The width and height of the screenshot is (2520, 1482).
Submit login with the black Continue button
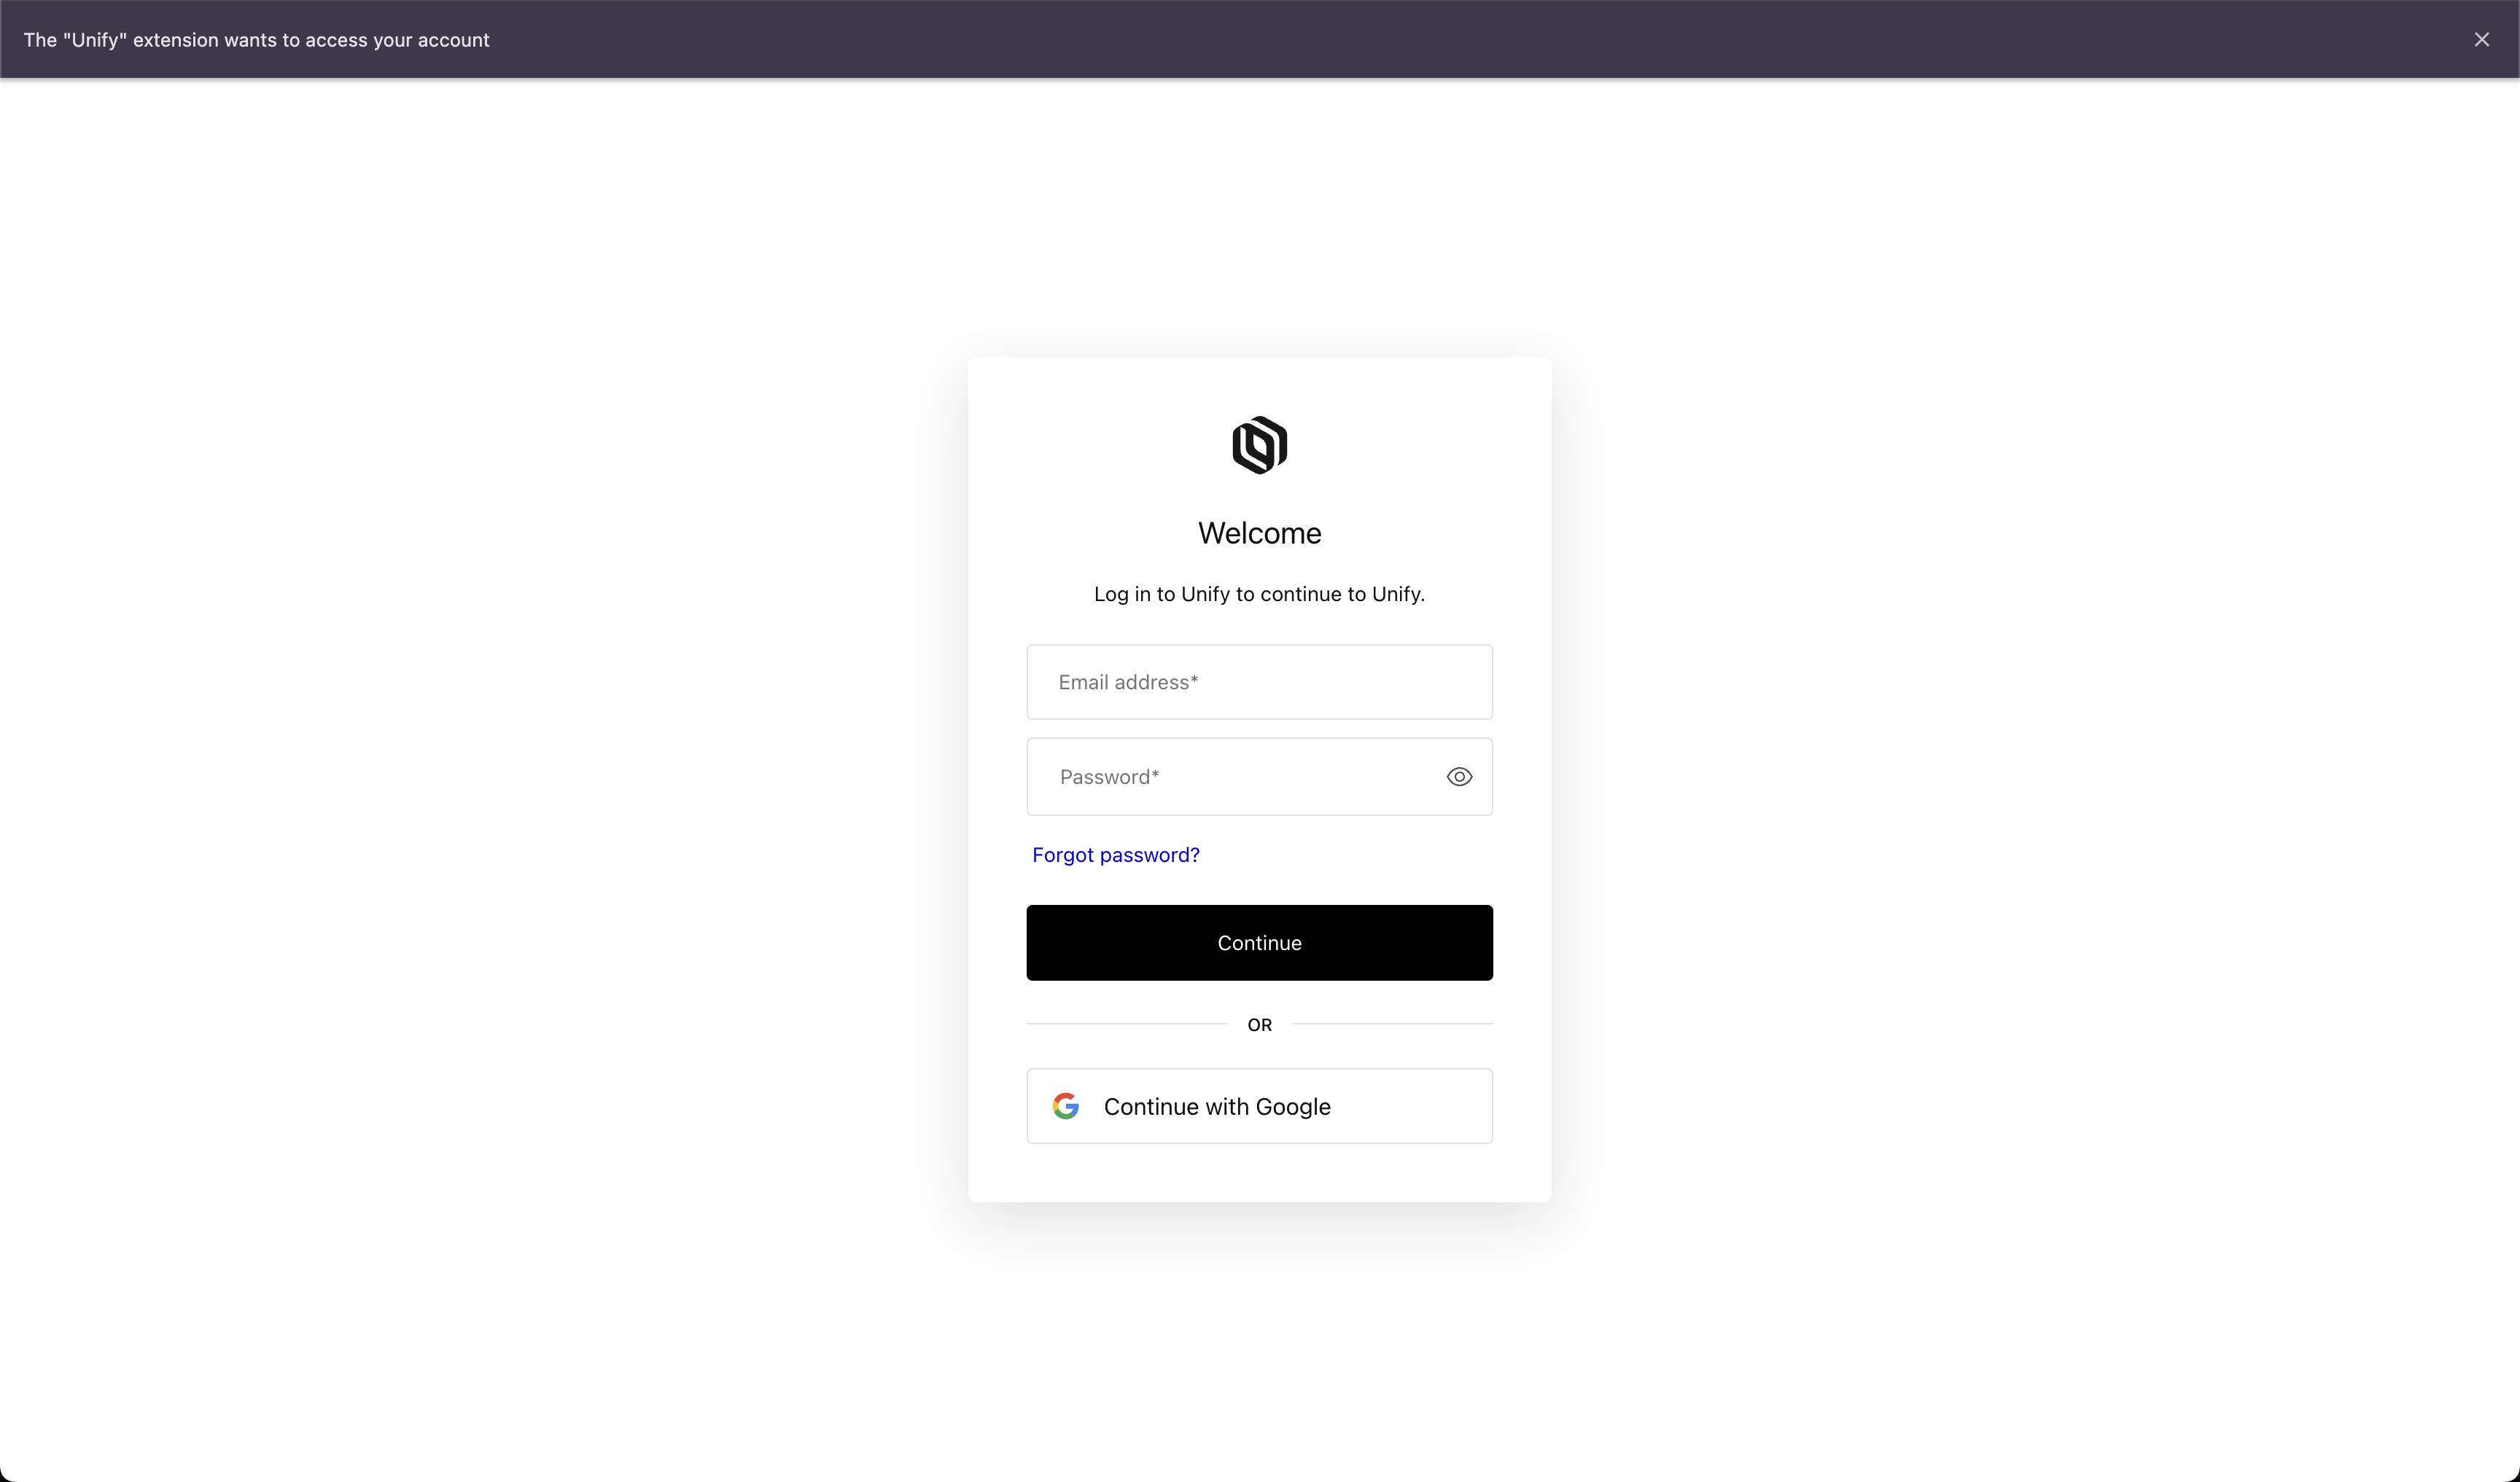pyautogui.click(x=1259, y=942)
